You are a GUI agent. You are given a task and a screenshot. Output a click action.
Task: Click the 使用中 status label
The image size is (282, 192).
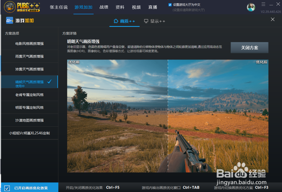20,86
